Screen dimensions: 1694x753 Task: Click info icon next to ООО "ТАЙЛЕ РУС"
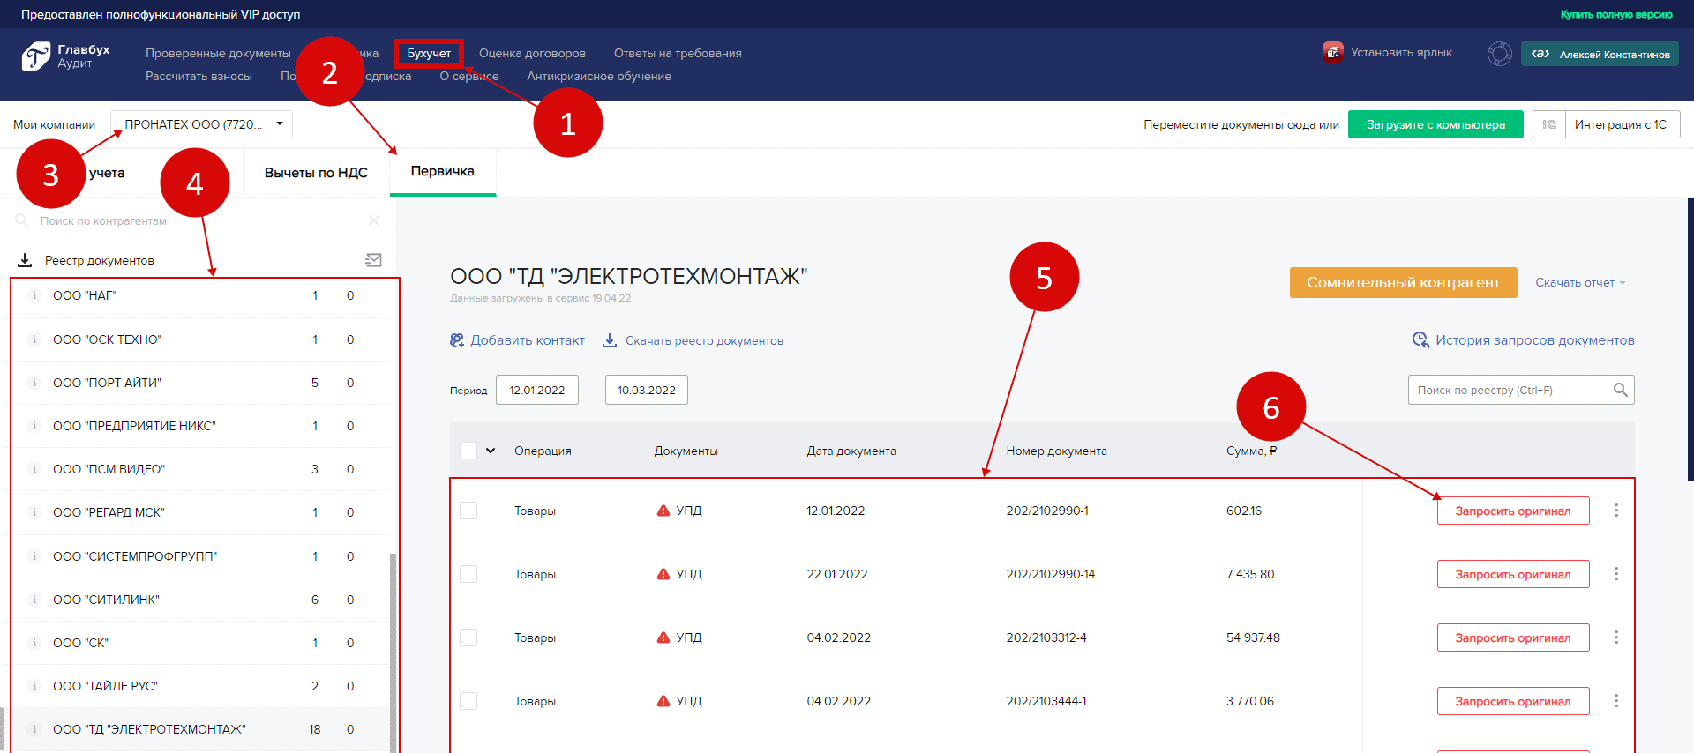[34, 686]
